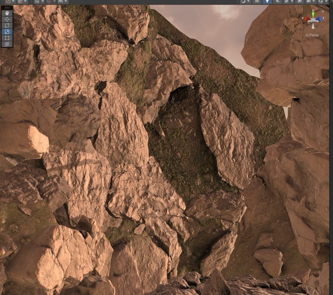The width and height of the screenshot is (333, 295).
Task: Open dropdown arrow beside ruler increment icon
Action: [x=66, y=1]
